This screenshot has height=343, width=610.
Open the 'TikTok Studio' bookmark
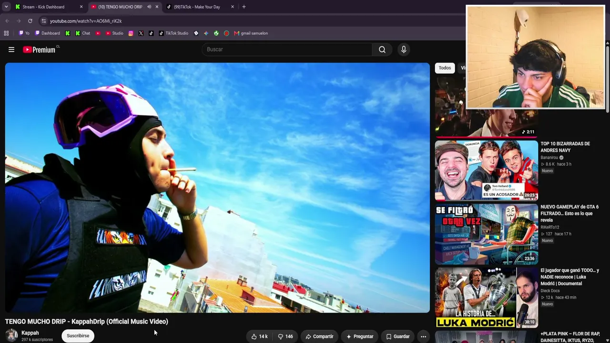pos(173,33)
